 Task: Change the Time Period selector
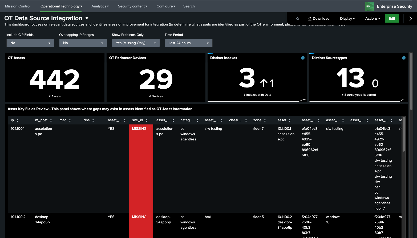point(188,43)
